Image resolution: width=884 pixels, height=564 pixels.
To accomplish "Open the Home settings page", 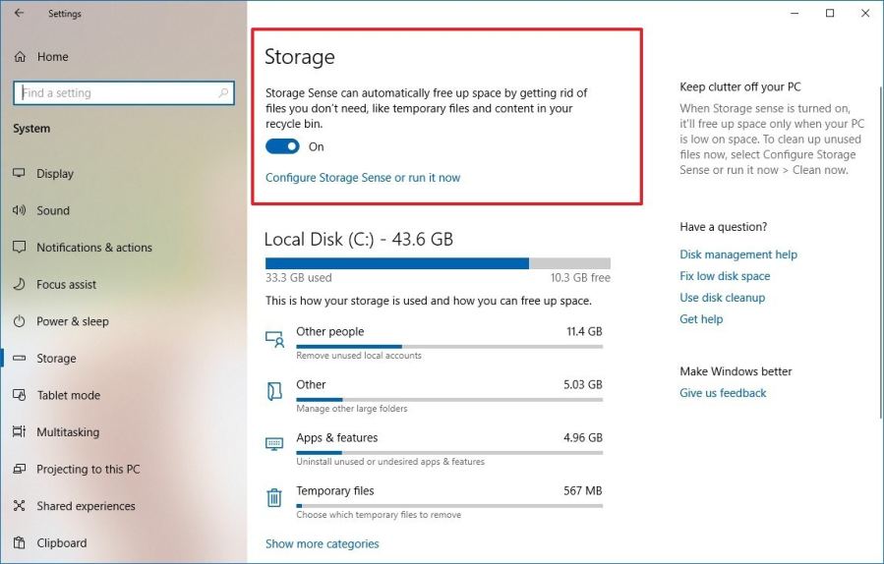I will coord(52,57).
